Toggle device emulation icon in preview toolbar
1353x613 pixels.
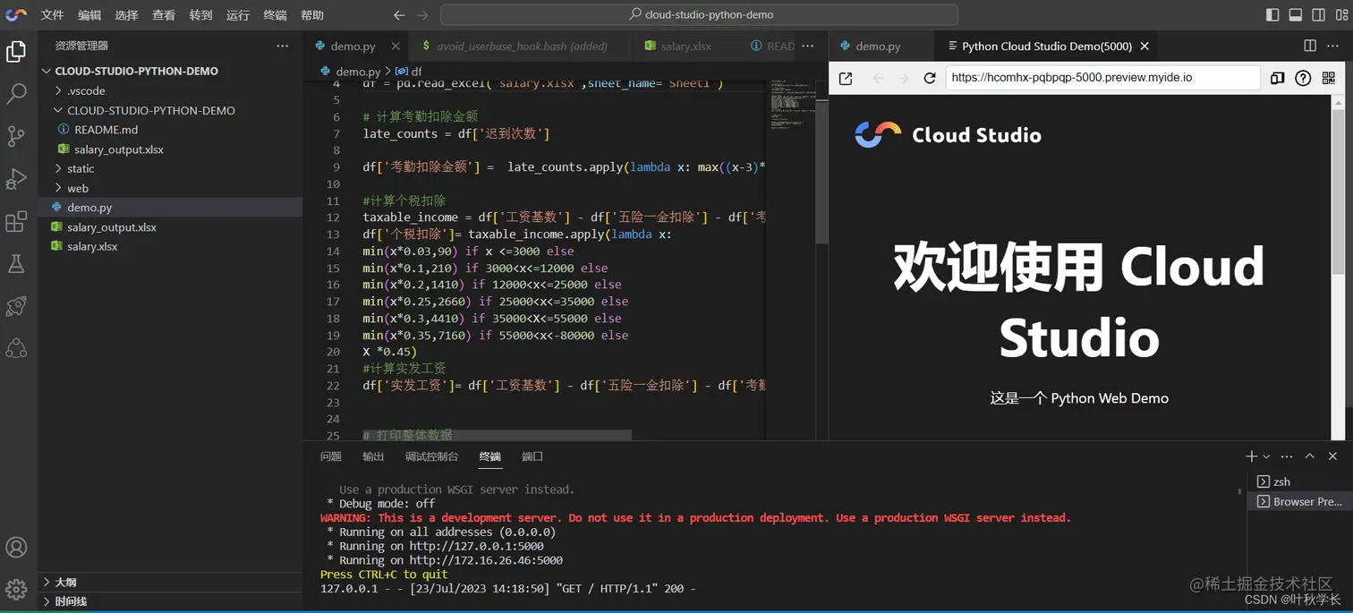pyautogui.click(x=1277, y=78)
